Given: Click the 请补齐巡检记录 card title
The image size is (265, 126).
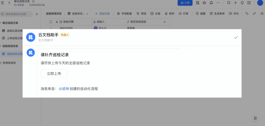Looking at the screenshot, I should coord(55,55).
